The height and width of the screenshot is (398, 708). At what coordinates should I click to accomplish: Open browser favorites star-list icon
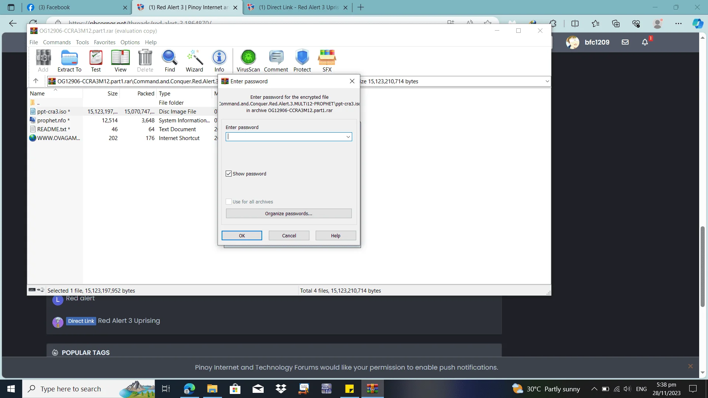595,24
